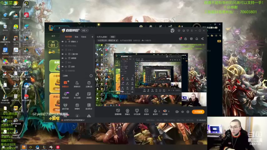Click the pill button next to the 直播伴侣 logo
The height and width of the screenshot is (150, 267).
85,30
